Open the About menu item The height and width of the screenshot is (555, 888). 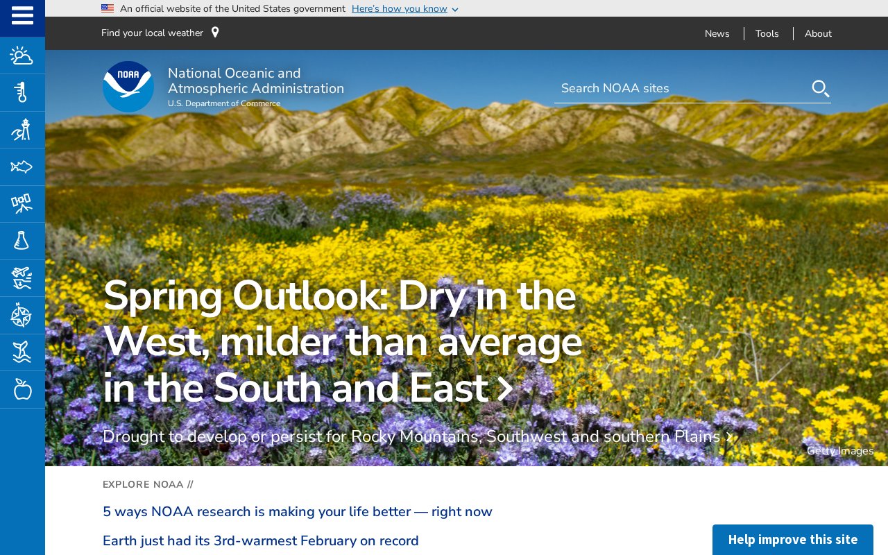pos(818,33)
